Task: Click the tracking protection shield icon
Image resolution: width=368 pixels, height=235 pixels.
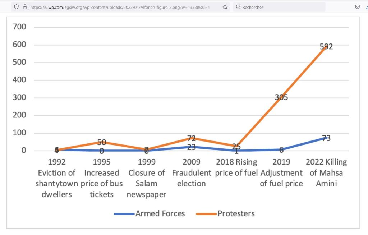Action: click(16, 7)
